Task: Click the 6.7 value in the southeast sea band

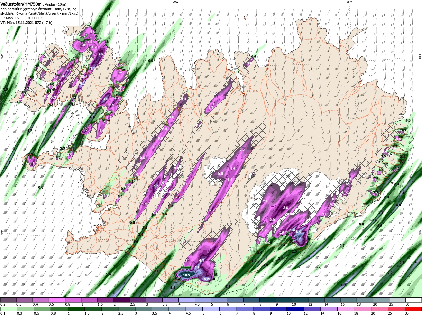Action: [343, 285]
